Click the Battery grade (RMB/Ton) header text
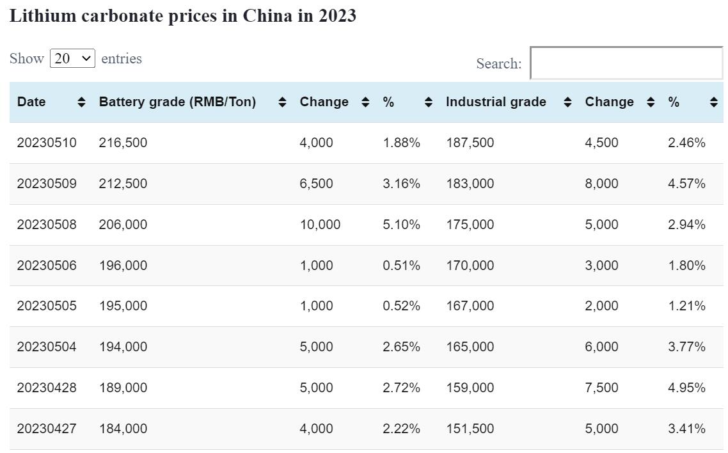728x453 pixels. (177, 102)
